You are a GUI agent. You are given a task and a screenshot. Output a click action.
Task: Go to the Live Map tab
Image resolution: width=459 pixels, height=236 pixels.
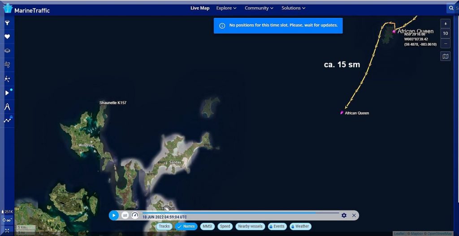click(200, 8)
